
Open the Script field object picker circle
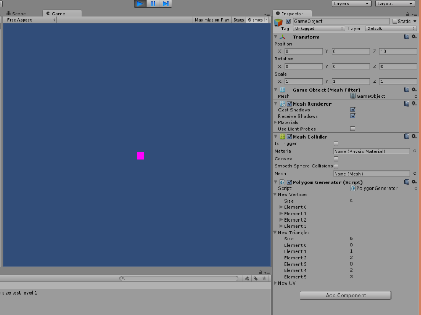[416, 188]
